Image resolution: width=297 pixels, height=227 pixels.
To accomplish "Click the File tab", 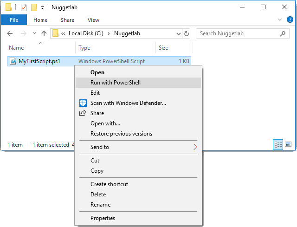I will 14,20.
